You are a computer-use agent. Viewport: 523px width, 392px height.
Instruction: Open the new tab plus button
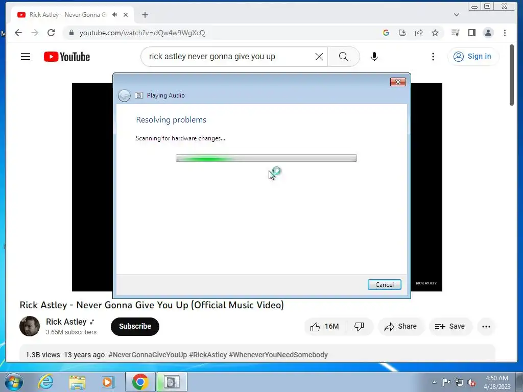coord(145,15)
